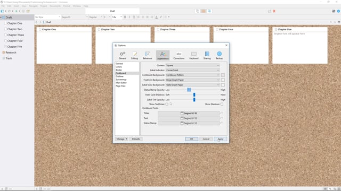Click the bold formatting icon
This screenshot has height=191, width=341.
(x=125, y=17)
